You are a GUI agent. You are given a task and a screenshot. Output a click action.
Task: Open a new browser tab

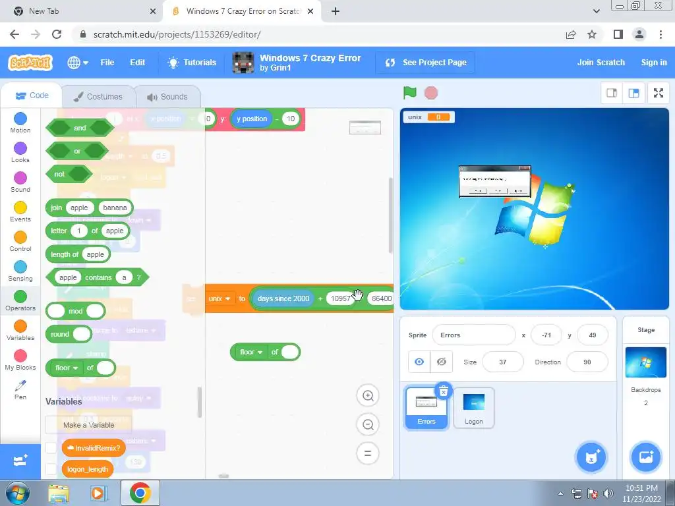tap(336, 11)
